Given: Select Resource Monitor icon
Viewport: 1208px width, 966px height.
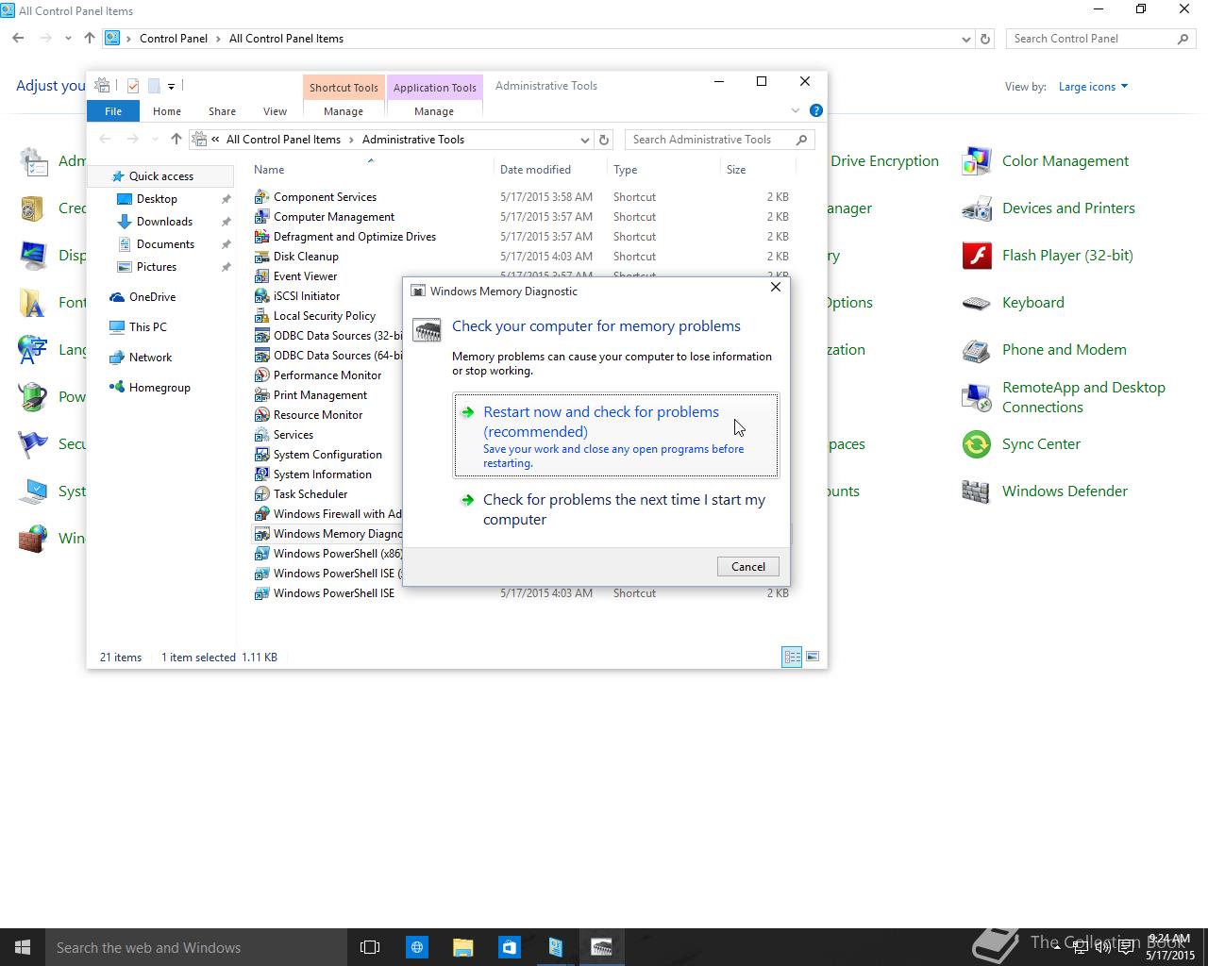Looking at the screenshot, I should [261, 415].
